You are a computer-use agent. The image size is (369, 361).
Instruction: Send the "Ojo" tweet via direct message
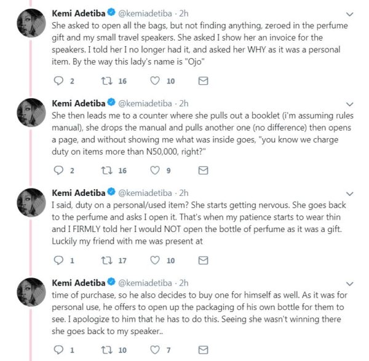tap(203, 81)
